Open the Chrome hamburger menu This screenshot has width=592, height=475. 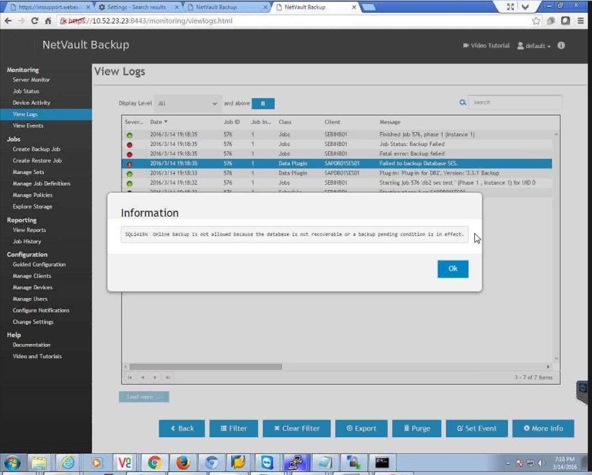[580, 21]
